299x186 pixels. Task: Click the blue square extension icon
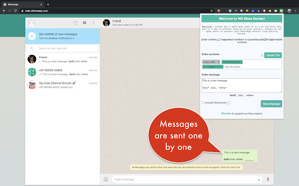pos(253,11)
